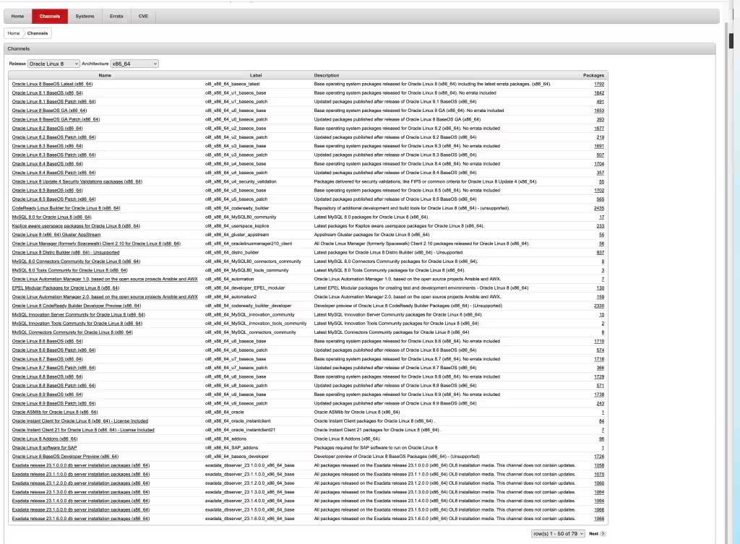Open Exadata release 23.1.6.0.0 db server channel
Image resolution: width=740 pixels, height=544 pixels.
[81, 519]
